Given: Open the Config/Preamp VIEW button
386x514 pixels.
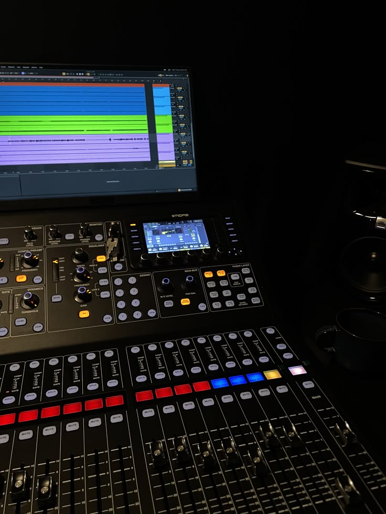Looking at the screenshot, I should (37, 280).
